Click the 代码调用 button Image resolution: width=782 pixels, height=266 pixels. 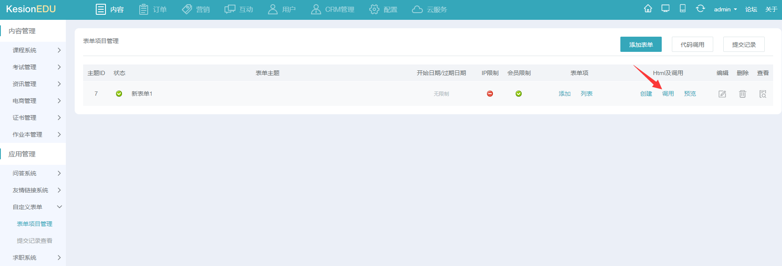pyautogui.click(x=692, y=44)
